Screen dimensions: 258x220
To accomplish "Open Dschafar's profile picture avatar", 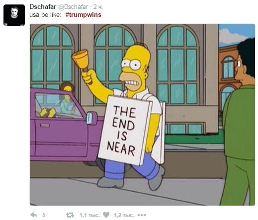I will click(14, 15).
